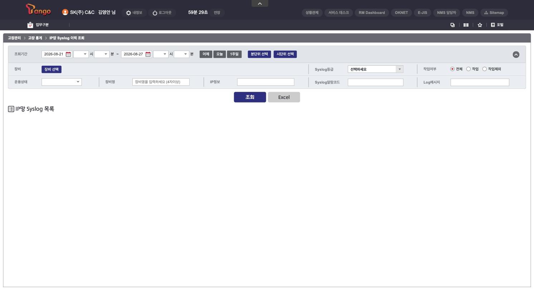Collapse the search panel with round chevron
534x290 pixels.
(516, 55)
